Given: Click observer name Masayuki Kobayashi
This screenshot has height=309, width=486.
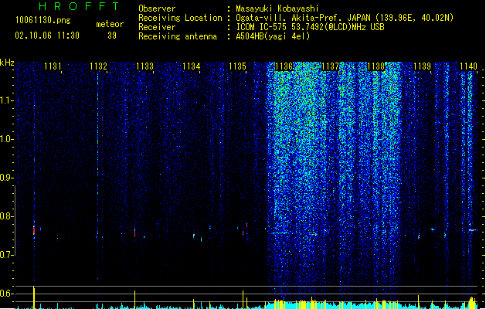Looking at the screenshot, I should (277, 8).
